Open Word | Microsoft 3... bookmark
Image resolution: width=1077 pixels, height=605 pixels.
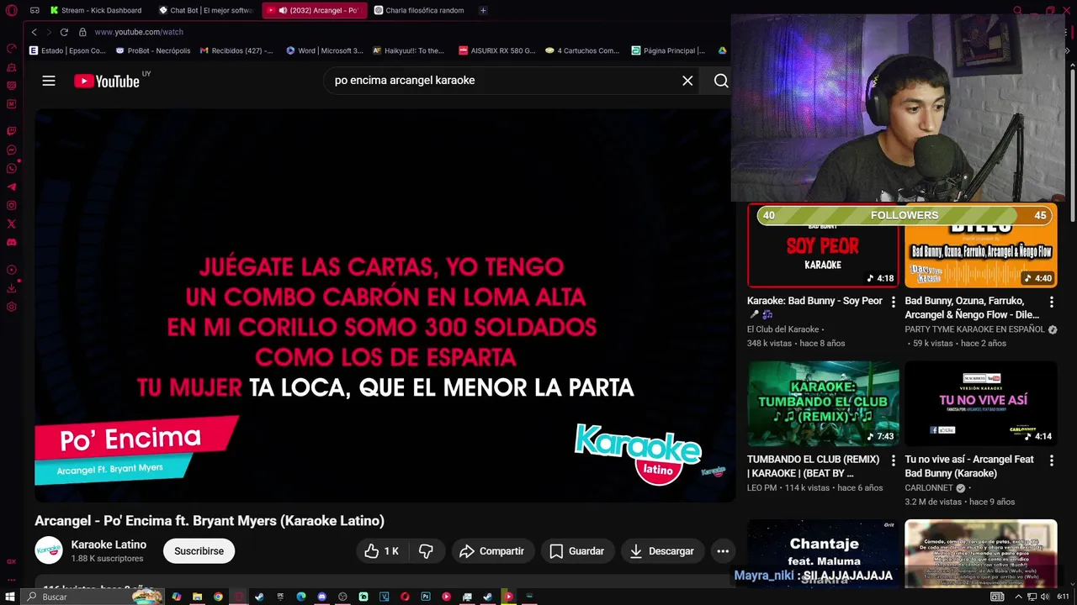click(x=325, y=50)
